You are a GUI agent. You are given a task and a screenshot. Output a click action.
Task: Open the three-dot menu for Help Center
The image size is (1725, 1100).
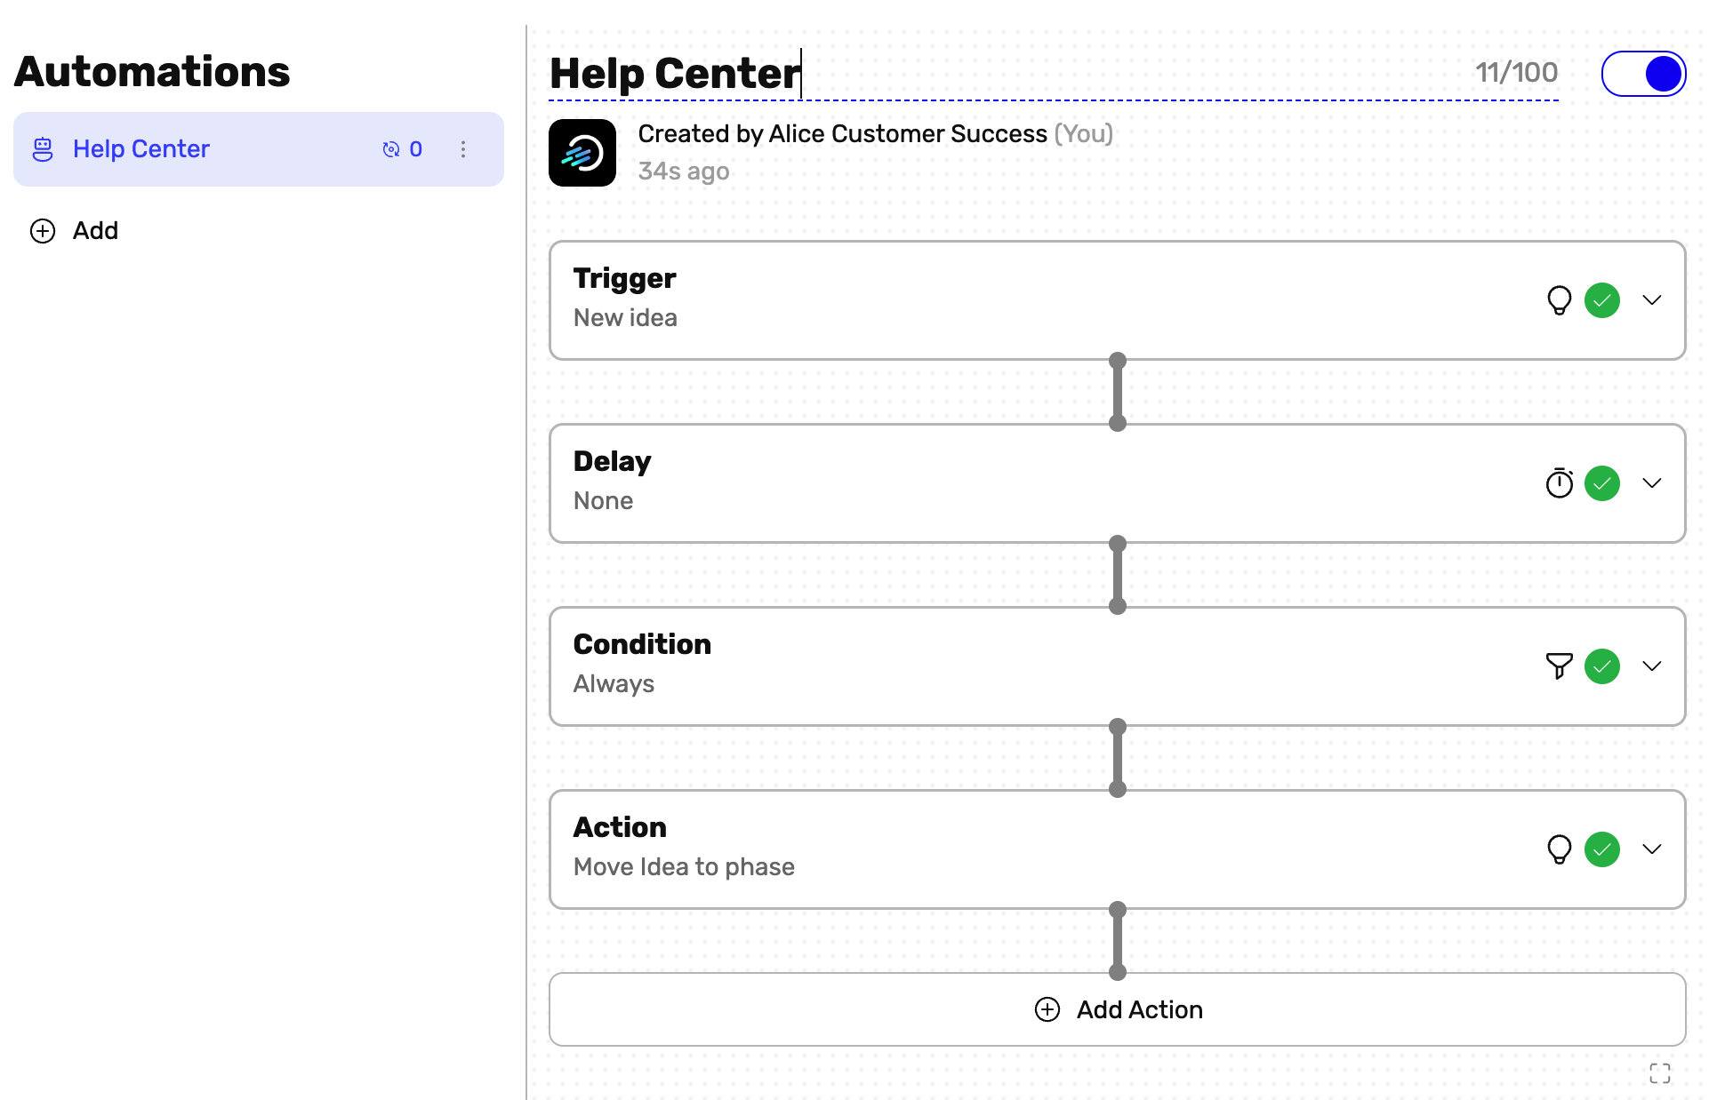(463, 149)
